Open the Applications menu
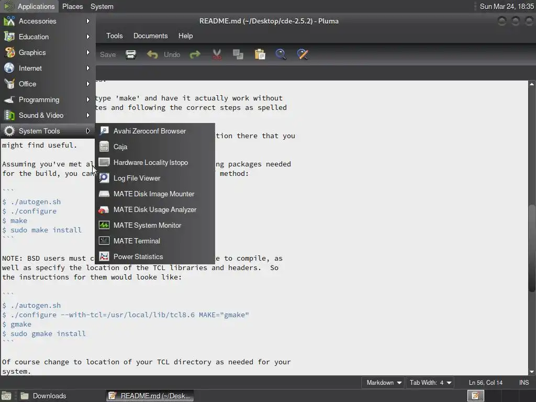The height and width of the screenshot is (402, 536). click(29, 6)
